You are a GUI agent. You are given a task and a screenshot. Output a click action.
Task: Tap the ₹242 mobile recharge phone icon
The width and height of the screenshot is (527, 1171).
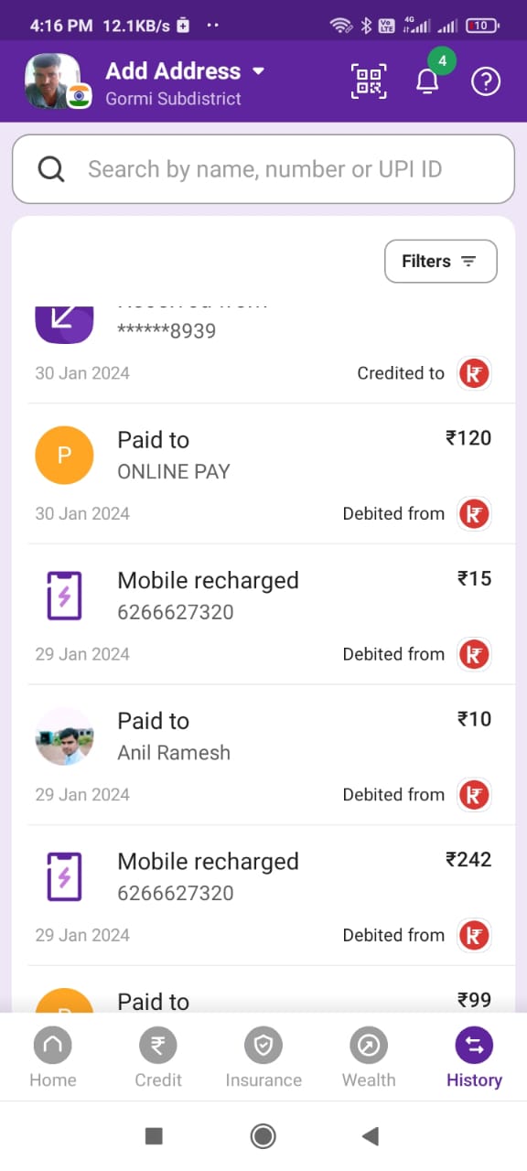point(64,876)
